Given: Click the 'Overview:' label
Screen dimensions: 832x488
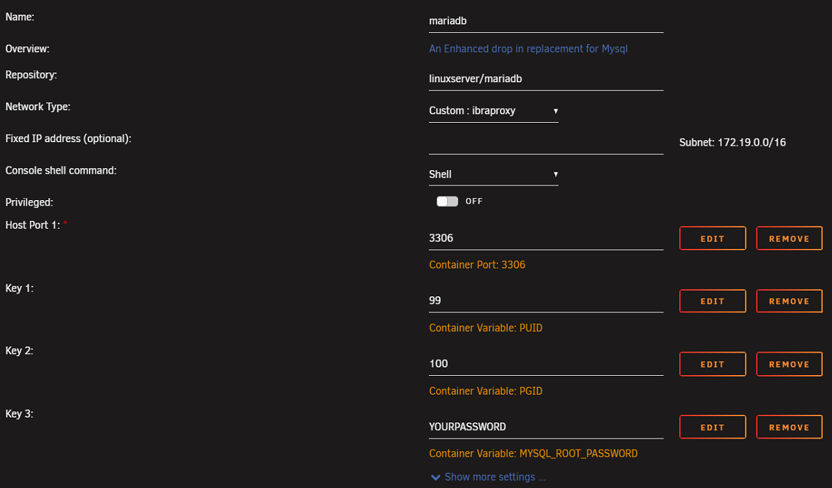Looking at the screenshot, I should [27, 49].
